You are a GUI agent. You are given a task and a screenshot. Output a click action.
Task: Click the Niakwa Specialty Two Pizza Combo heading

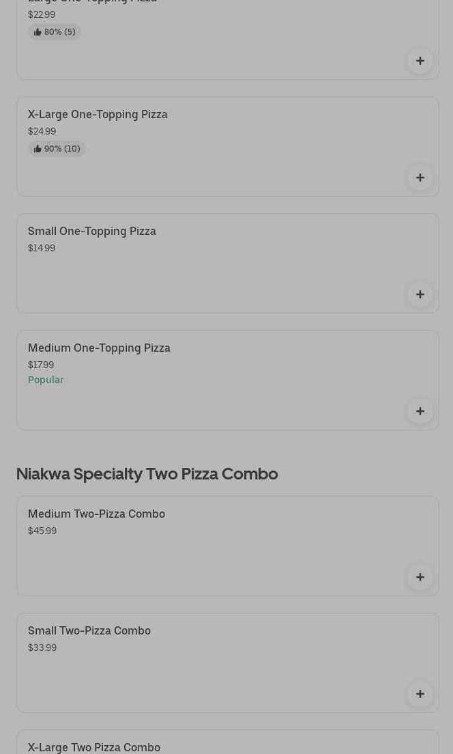[x=147, y=473]
